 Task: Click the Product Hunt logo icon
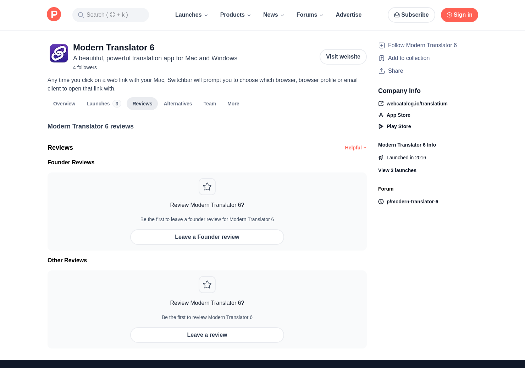54,15
